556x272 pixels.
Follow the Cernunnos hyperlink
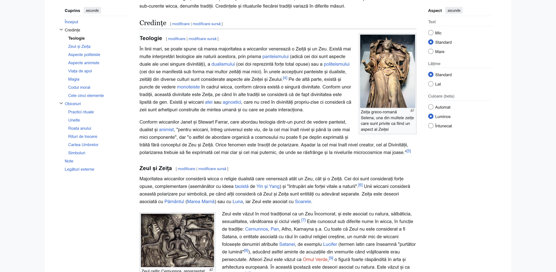[256, 229]
